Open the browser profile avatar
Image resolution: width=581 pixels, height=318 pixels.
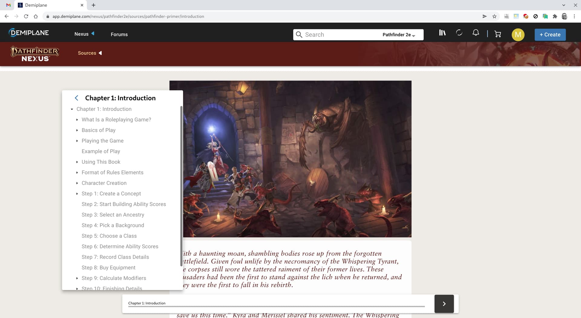click(564, 16)
